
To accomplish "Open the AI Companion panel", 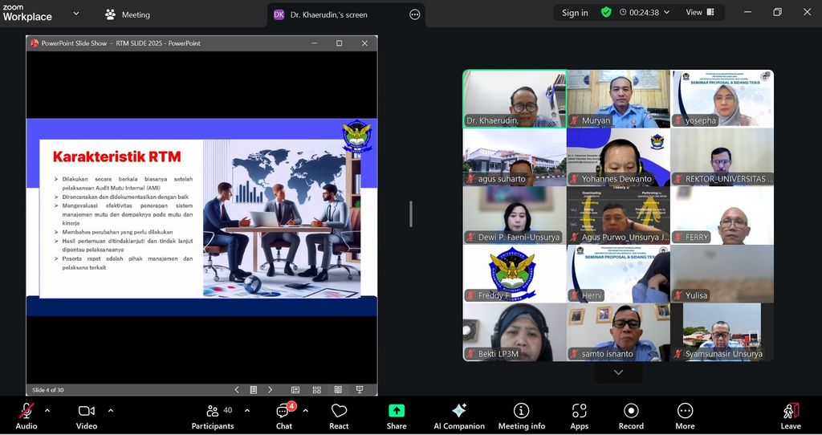I will [x=458, y=416].
